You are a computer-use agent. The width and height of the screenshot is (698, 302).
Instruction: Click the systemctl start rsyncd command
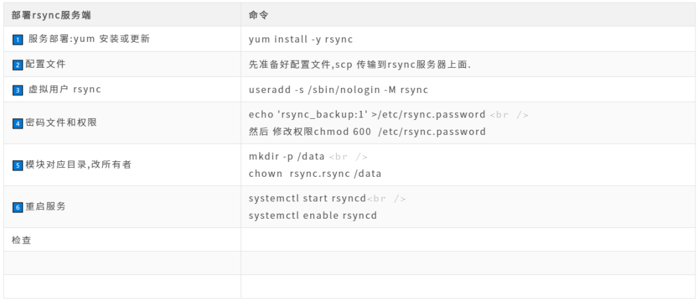307,198
